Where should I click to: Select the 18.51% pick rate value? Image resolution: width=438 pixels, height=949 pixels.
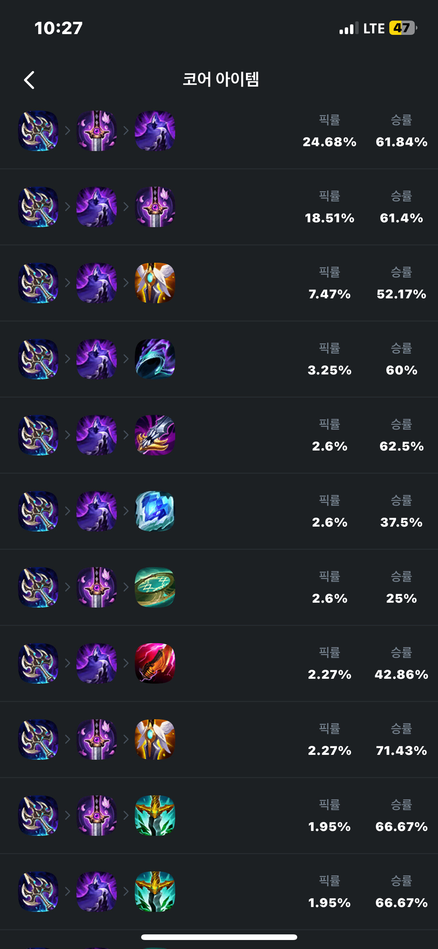pyautogui.click(x=329, y=218)
